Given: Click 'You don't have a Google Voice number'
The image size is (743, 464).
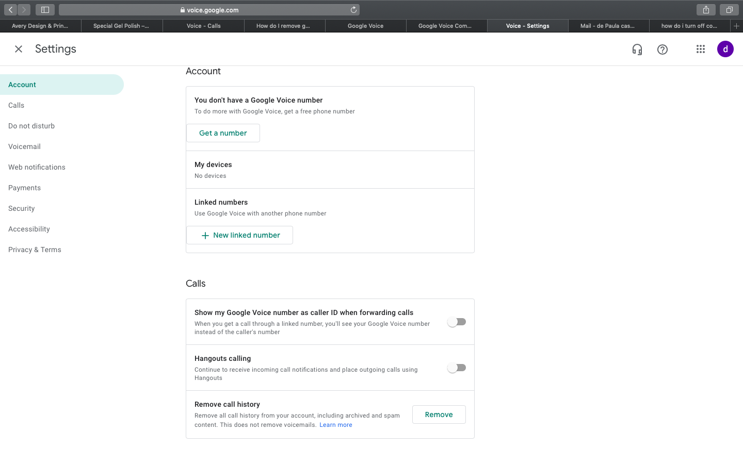Looking at the screenshot, I should pyautogui.click(x=259, y=100).
